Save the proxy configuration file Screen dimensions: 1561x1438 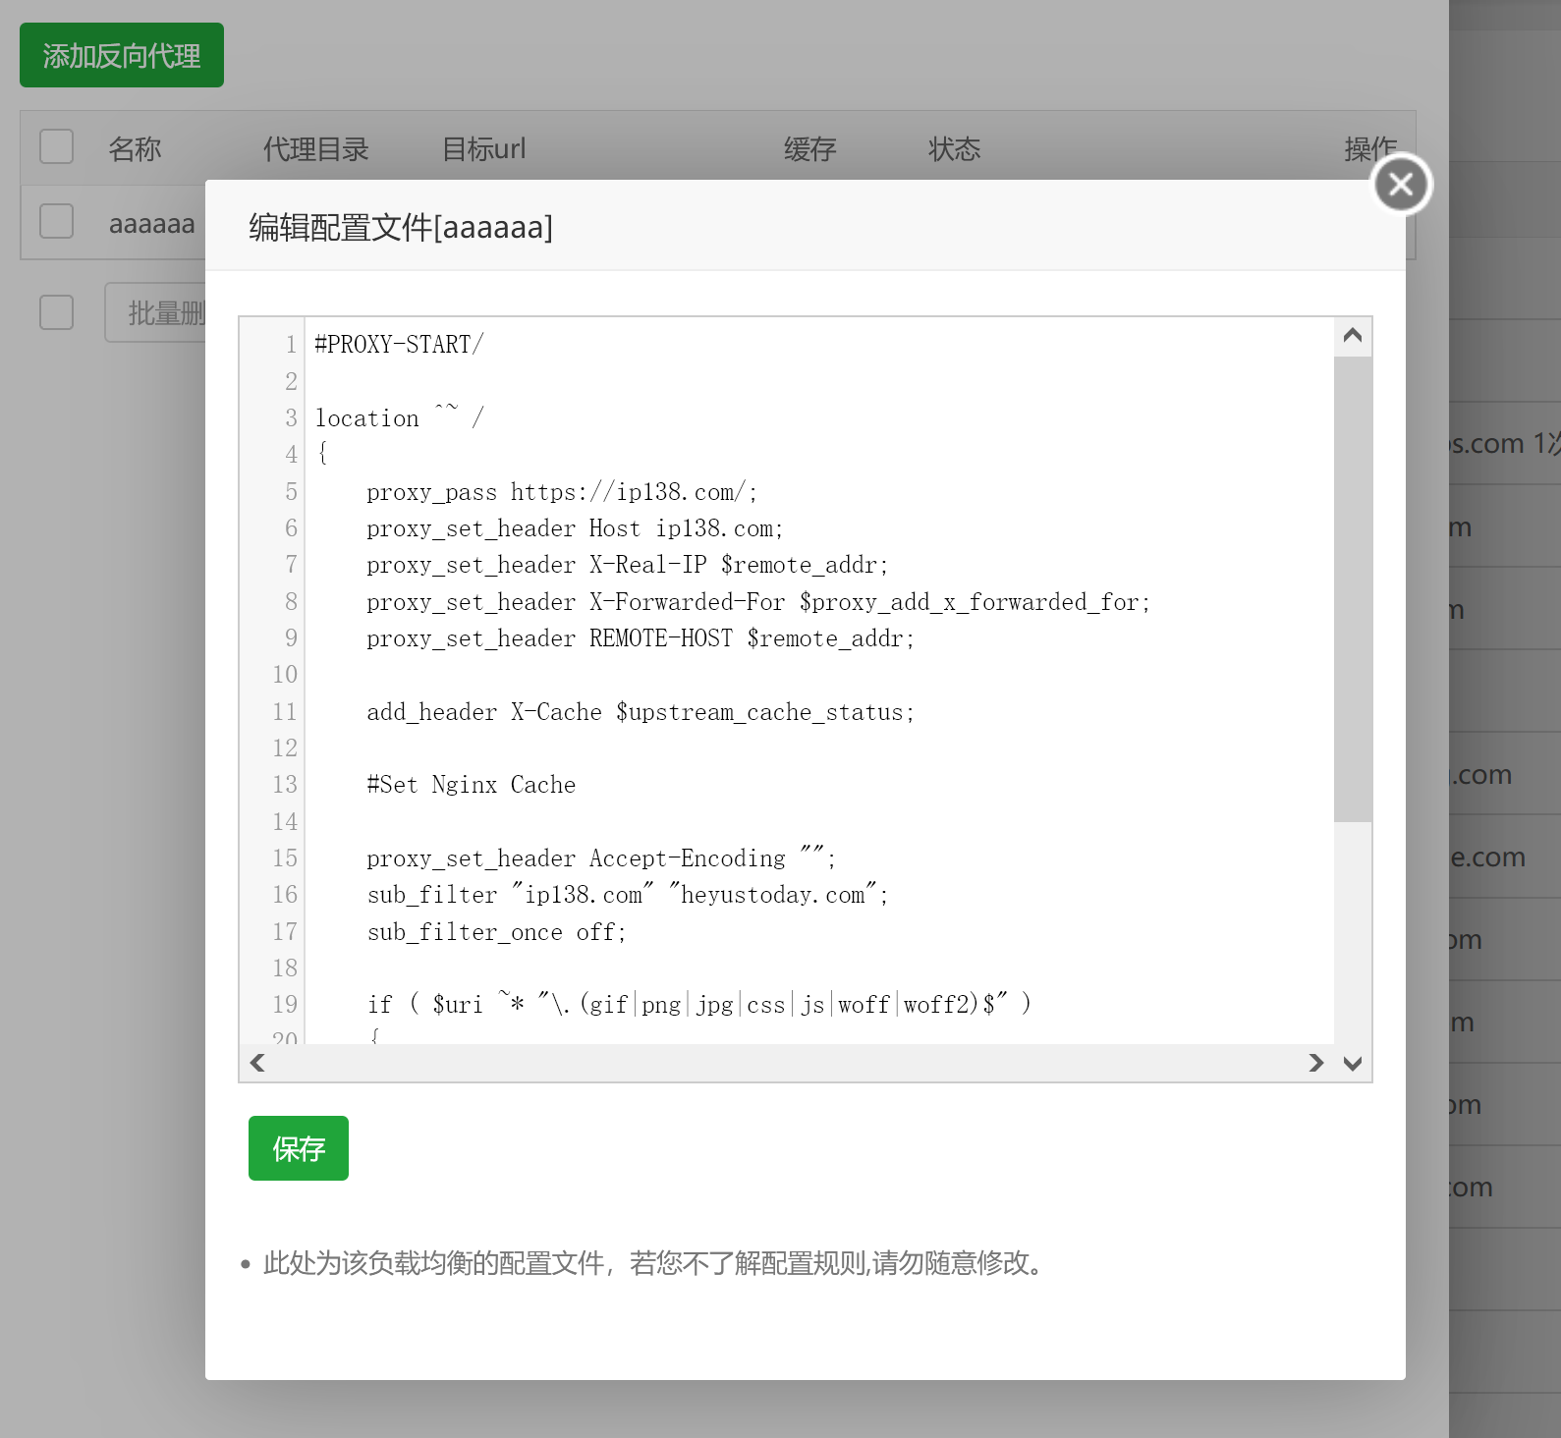[299, 1148]
